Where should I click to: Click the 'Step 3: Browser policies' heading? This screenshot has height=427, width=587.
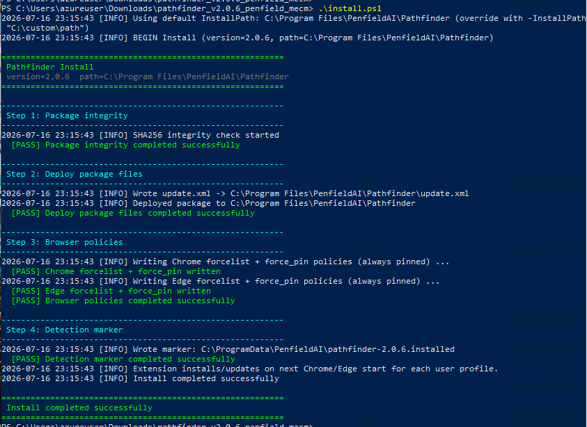click(64, 242)
